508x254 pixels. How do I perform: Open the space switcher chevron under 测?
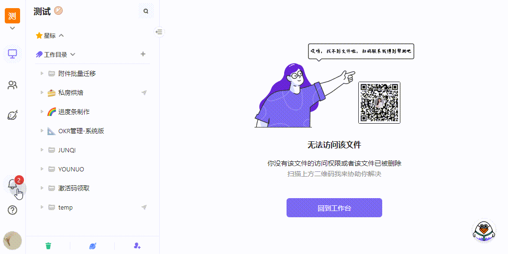12,28
